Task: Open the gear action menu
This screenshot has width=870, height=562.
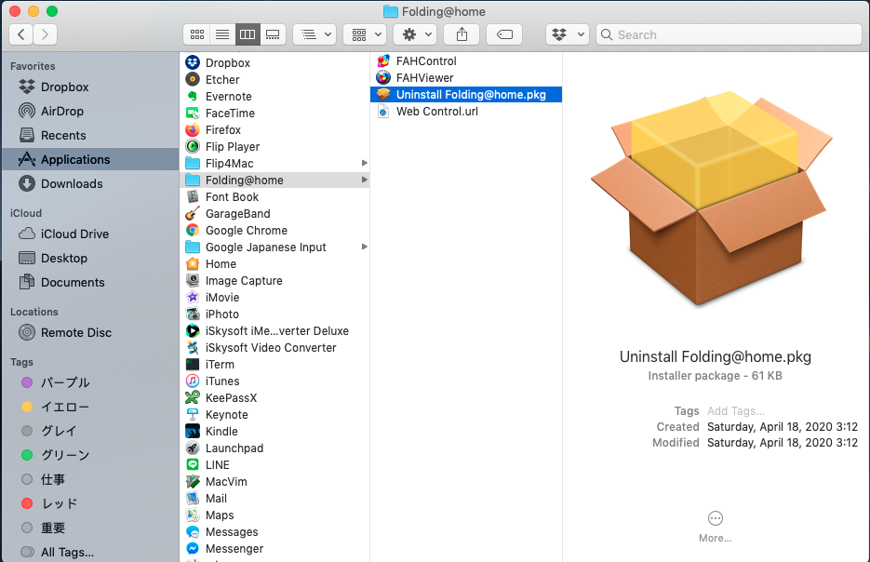Action: pyautogui.click(x=415, y=34)
